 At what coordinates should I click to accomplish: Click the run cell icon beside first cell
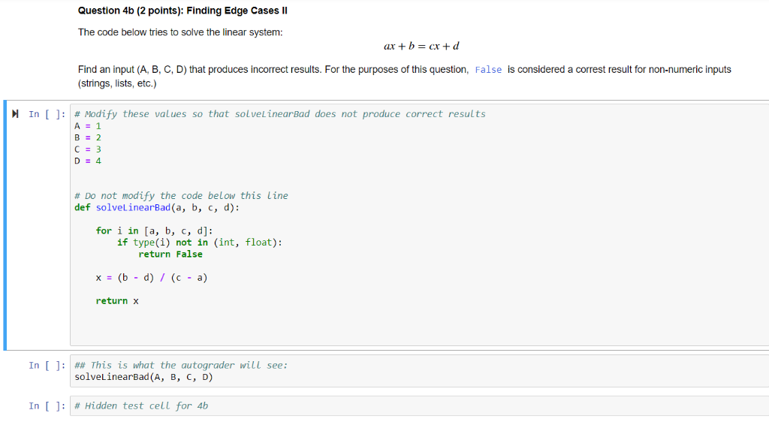tap(15, 113)
